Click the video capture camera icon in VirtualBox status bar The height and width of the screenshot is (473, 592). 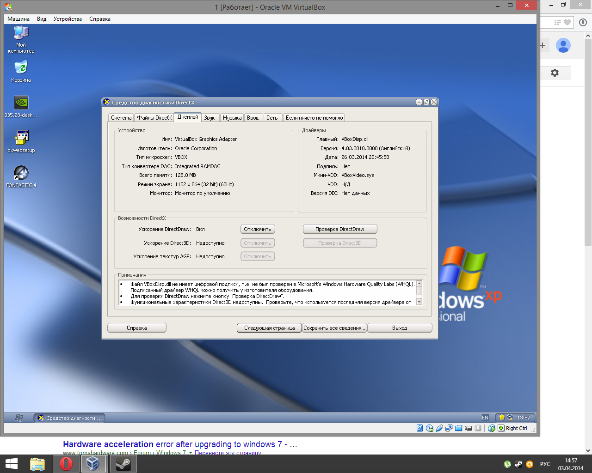[468, 428]
